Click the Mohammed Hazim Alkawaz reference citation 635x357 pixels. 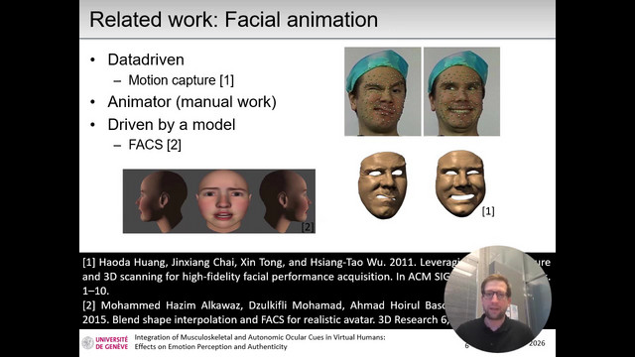(265, 312)
